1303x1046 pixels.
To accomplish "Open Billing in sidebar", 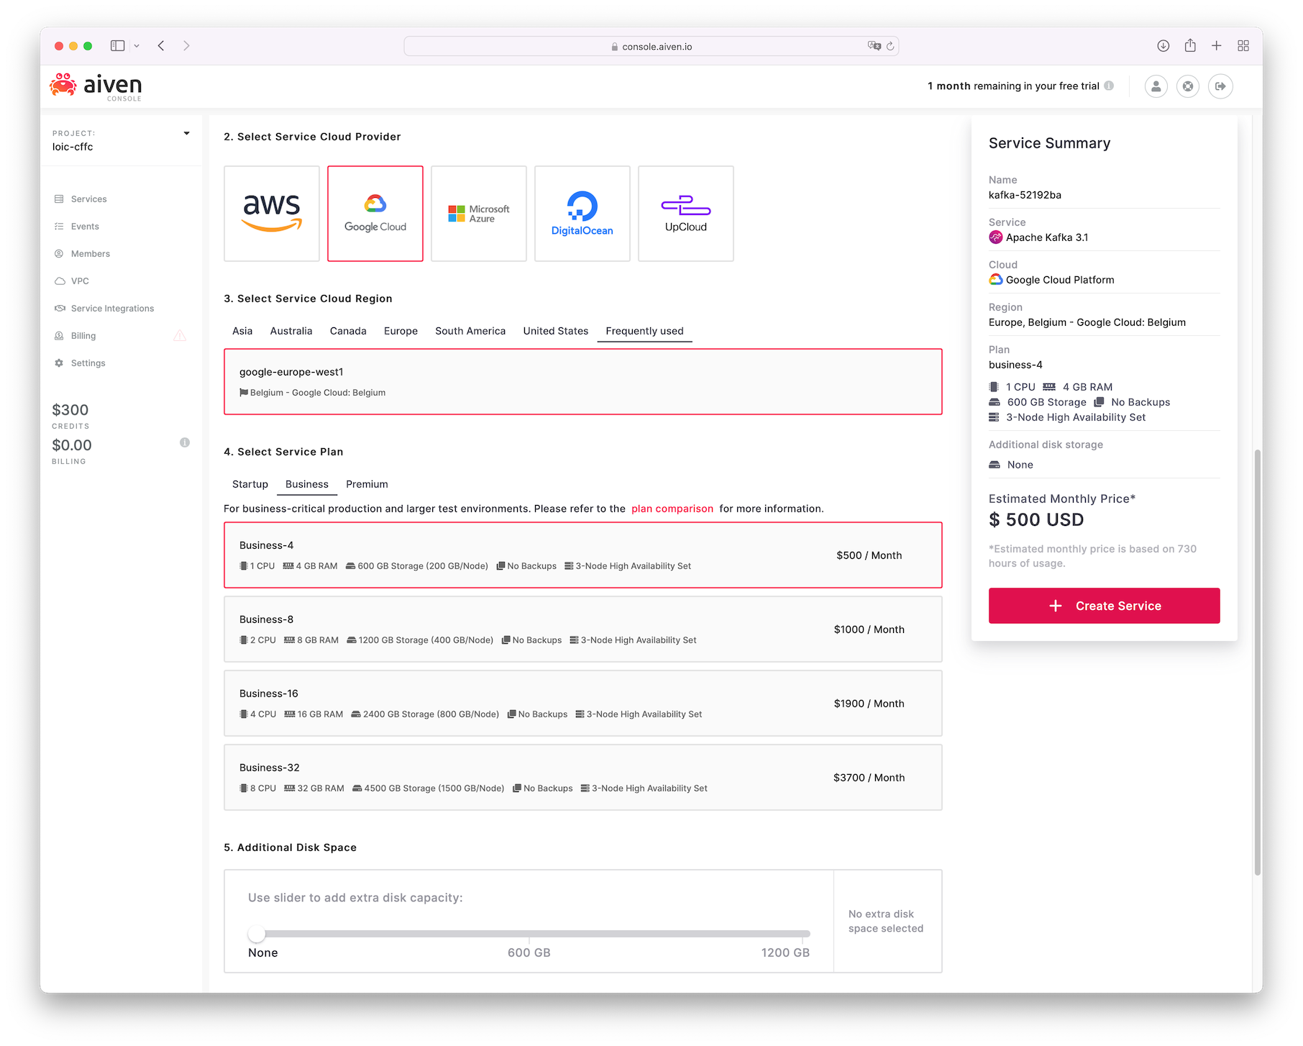I will point(83,336).
